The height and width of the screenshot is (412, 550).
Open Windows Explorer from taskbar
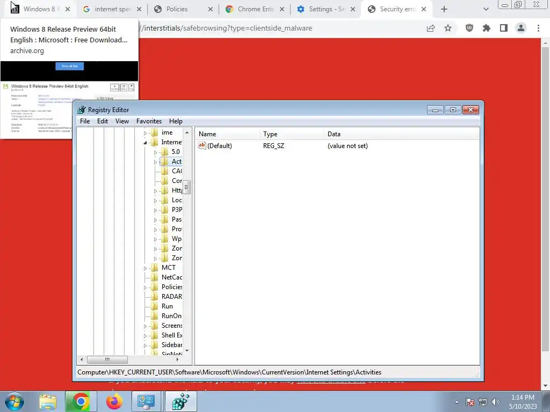pos(48,402)
